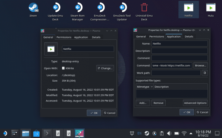
Task: Click the Work path file picker icon
Action: (205, 73)
